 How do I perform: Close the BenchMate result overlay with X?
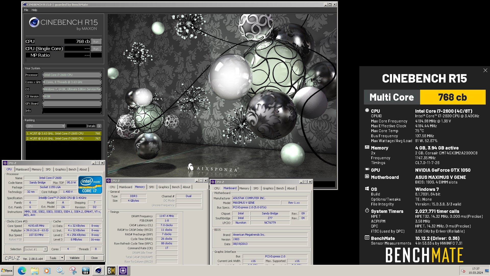pos(485,70)
